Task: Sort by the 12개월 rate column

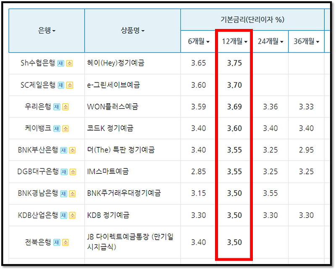Action: (x=234, y=41)
